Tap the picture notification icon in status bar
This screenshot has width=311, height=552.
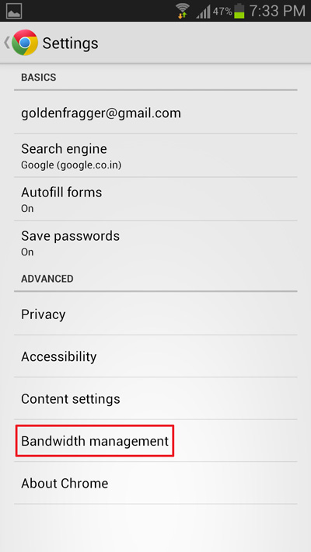[x=14, y=11]
